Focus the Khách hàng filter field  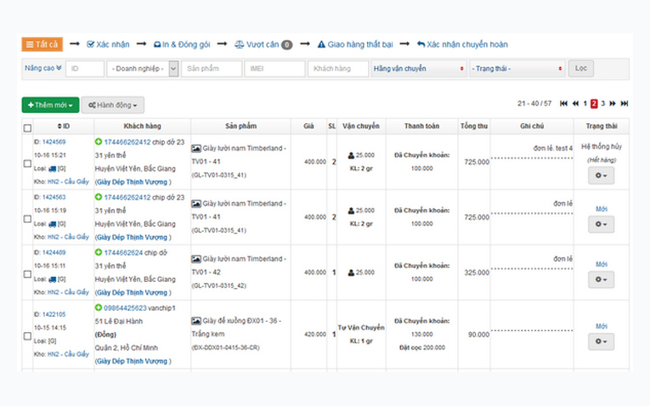point(338,68)
